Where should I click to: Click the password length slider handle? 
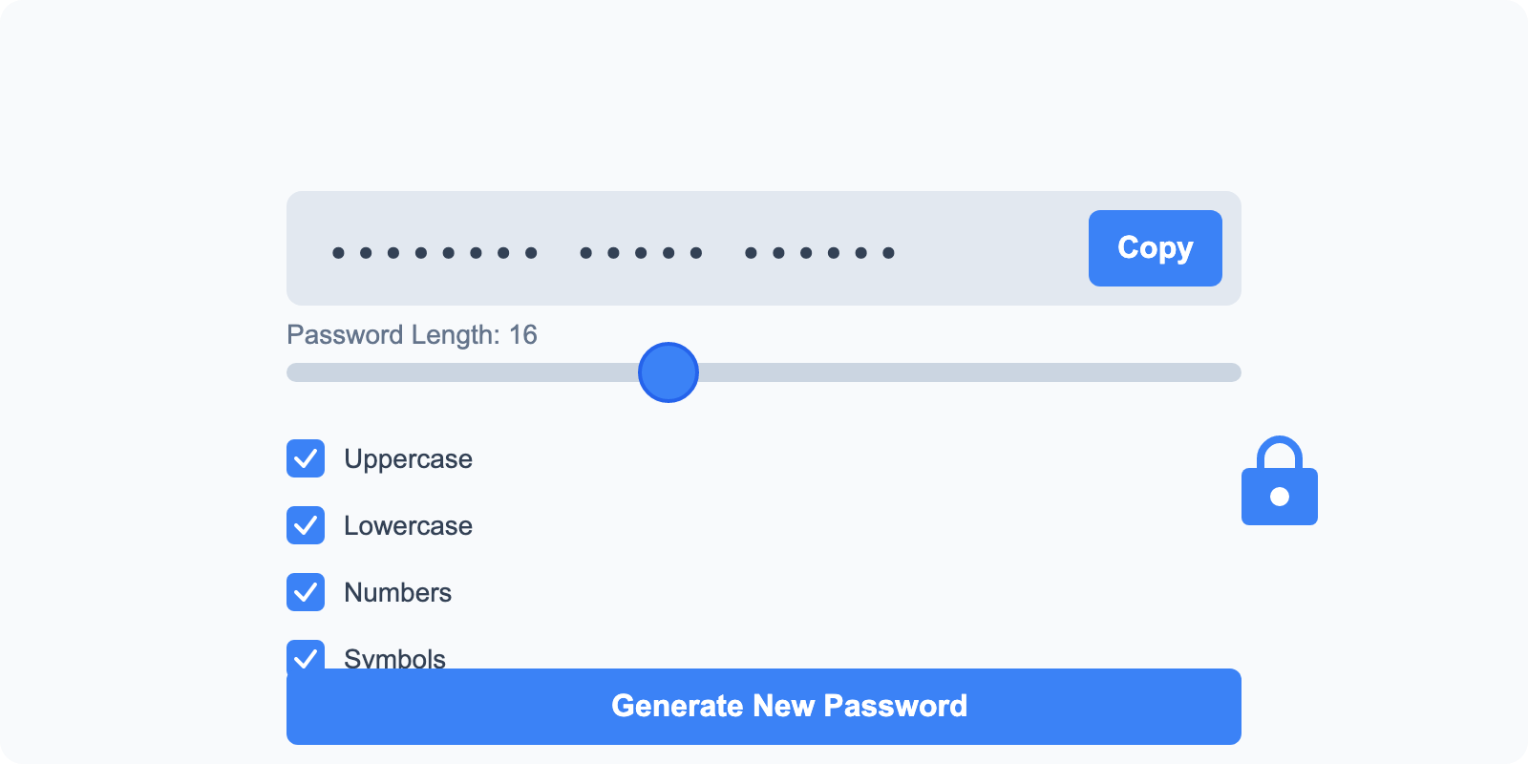click(668, 372)
